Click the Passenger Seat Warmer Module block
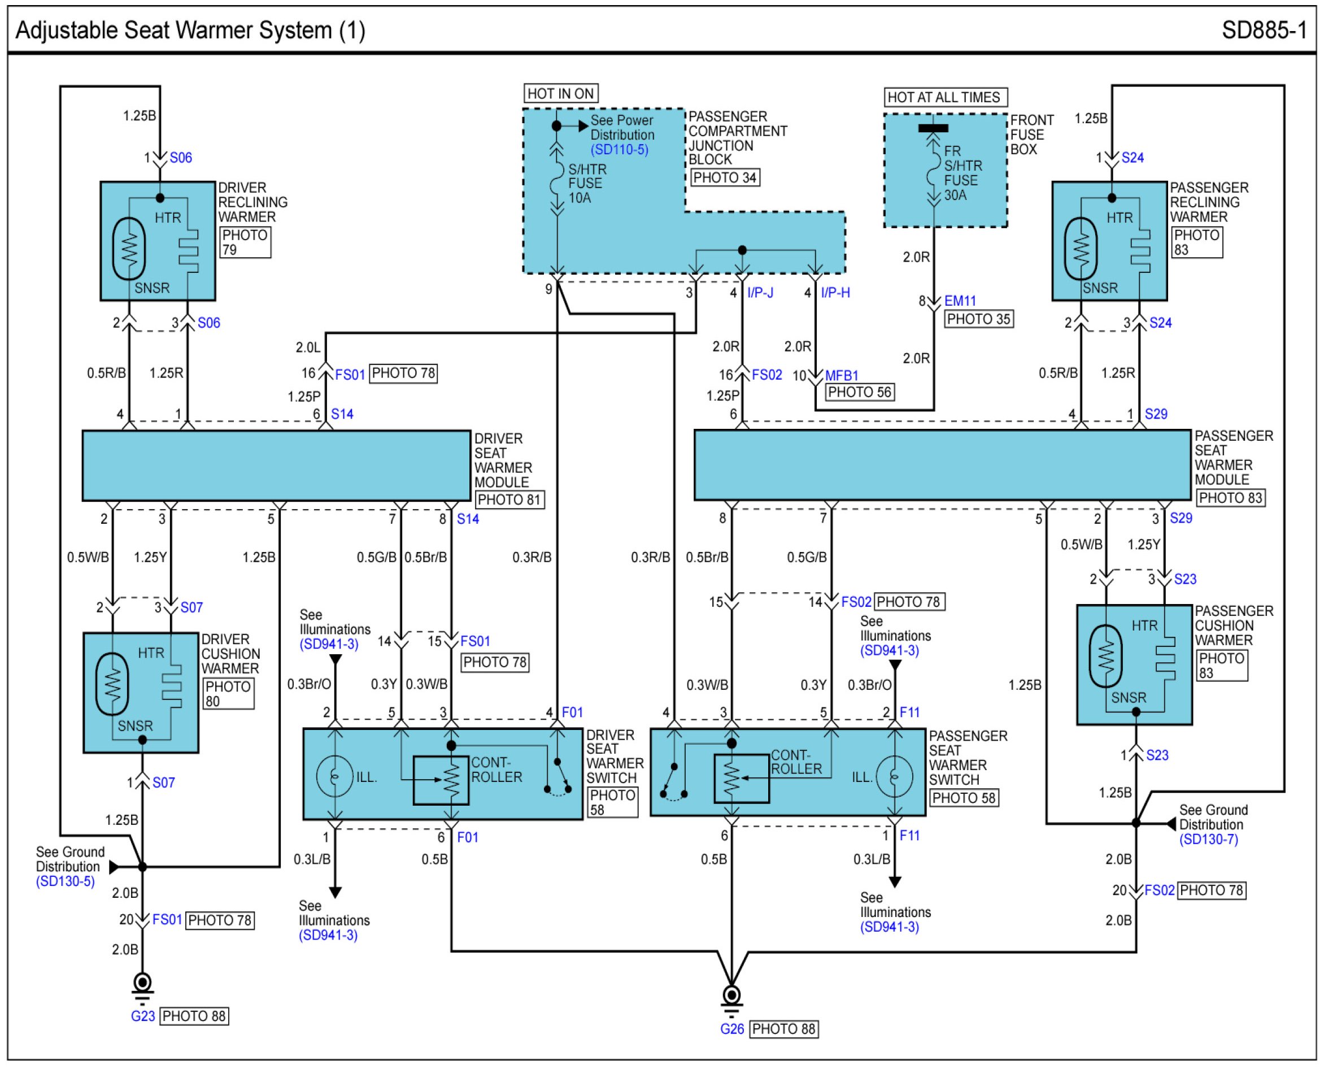Viewport: 1324px width, 1069px height. click(942, 465)
